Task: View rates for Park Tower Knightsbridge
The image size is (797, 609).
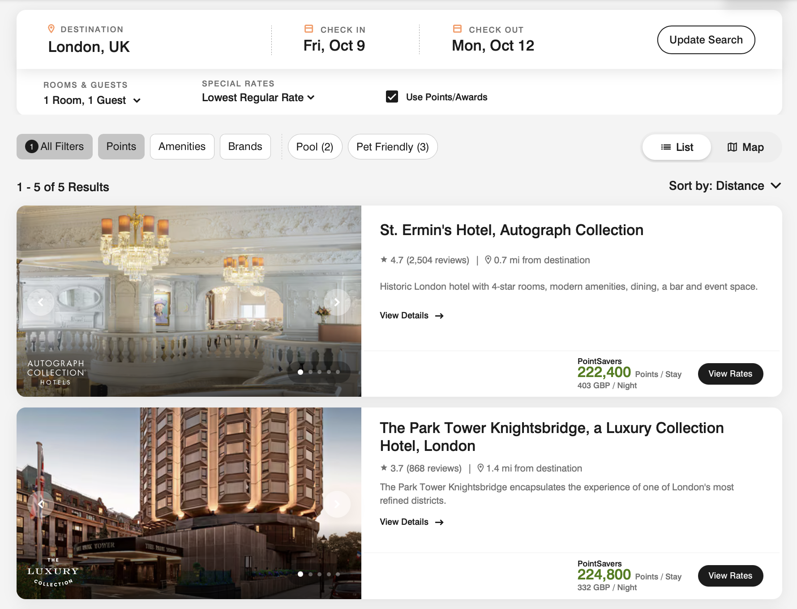Action: click(x=730, y=576)
